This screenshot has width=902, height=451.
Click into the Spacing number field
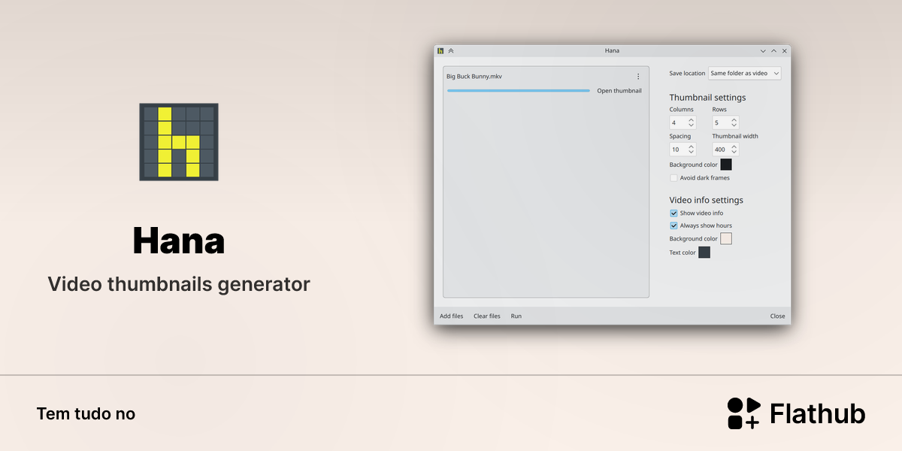(678, 150)
